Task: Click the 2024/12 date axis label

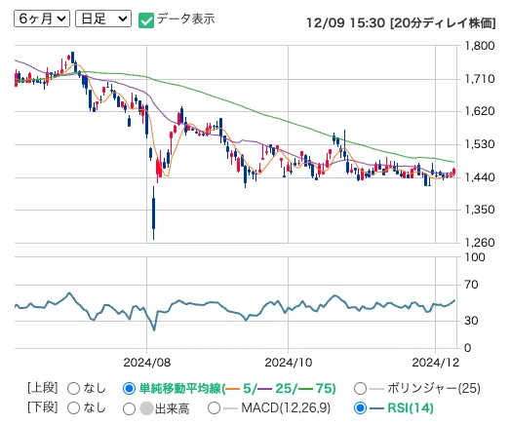Action: 436,363
